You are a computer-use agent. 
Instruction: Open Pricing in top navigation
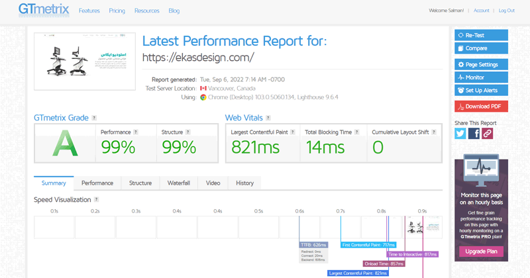pyautogui.click(x=117, y=11)
